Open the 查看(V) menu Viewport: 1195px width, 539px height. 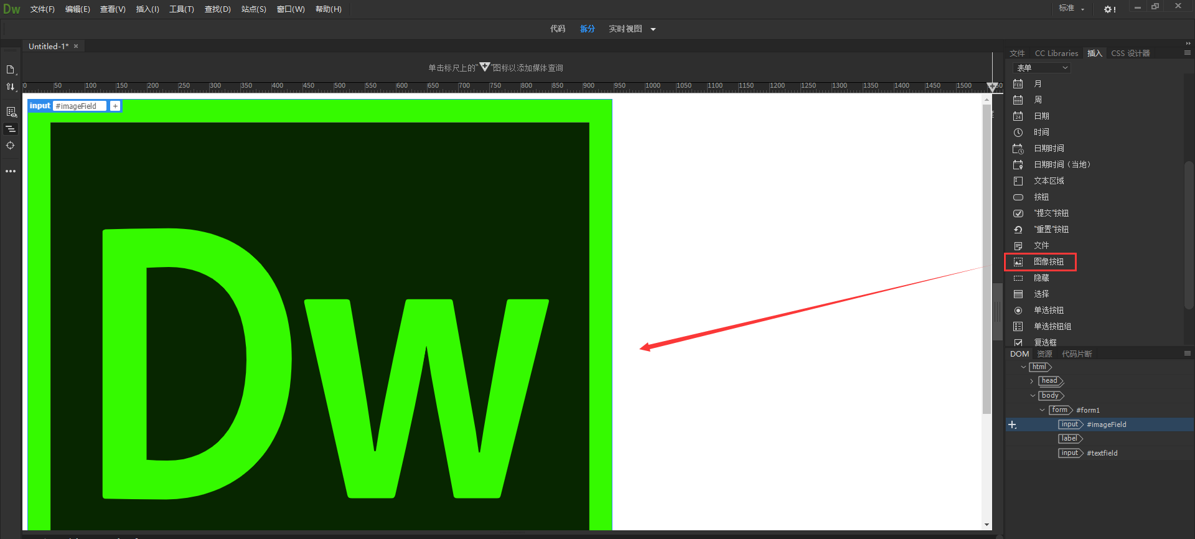tap(113, 9)
